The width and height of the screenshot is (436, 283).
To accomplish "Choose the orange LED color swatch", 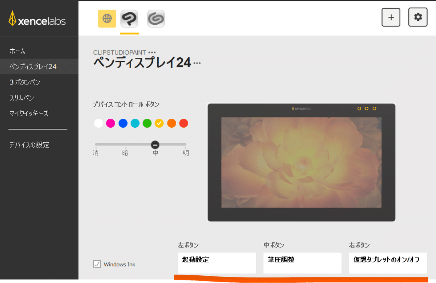I will (x=171, y=123).
